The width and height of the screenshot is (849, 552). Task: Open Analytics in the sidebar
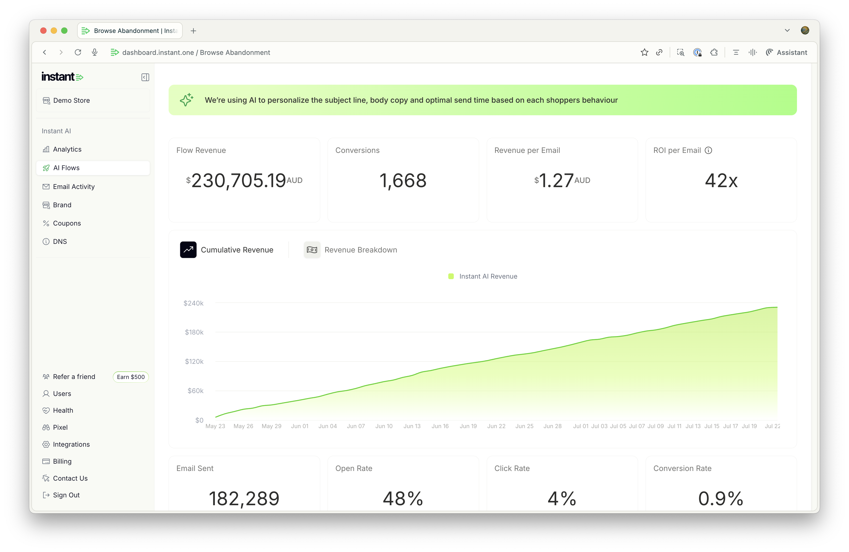tap(93, 149)
